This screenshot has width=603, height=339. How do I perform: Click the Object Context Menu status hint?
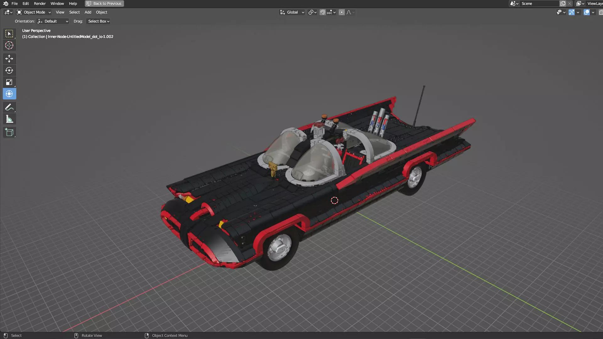(166, 336)
